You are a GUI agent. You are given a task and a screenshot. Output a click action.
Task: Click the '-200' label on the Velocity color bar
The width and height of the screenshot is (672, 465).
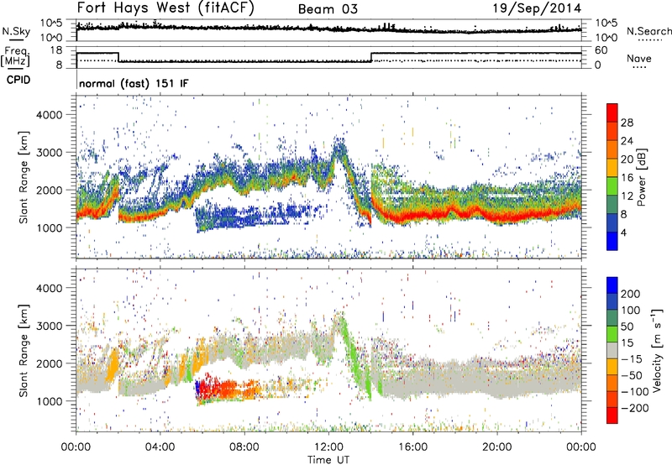(x=635, y=408)
